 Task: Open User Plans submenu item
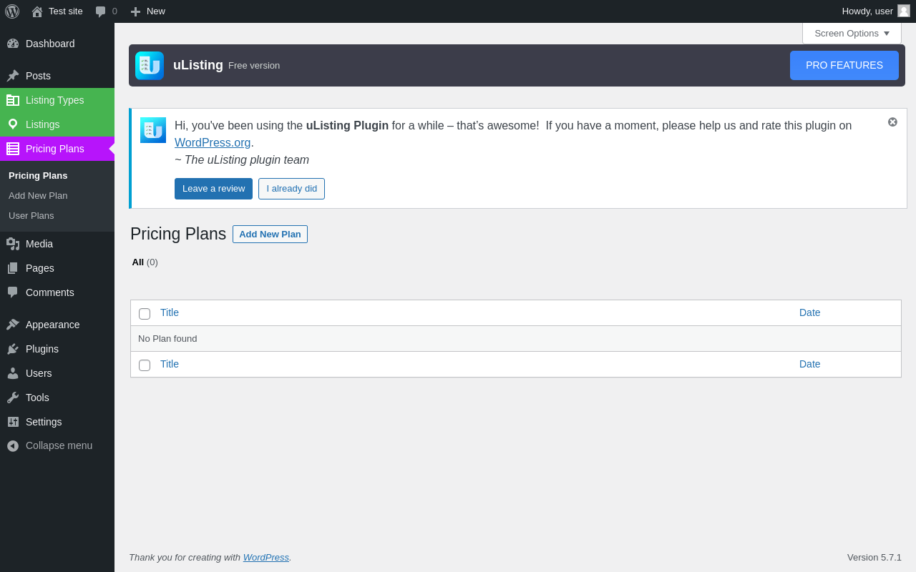click(31, 215)
